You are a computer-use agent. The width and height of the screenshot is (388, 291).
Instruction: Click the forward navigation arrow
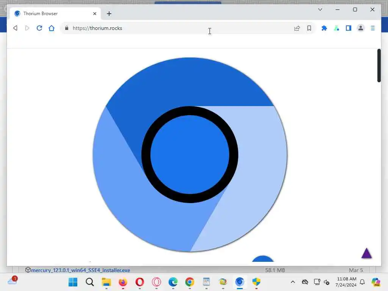27,28
